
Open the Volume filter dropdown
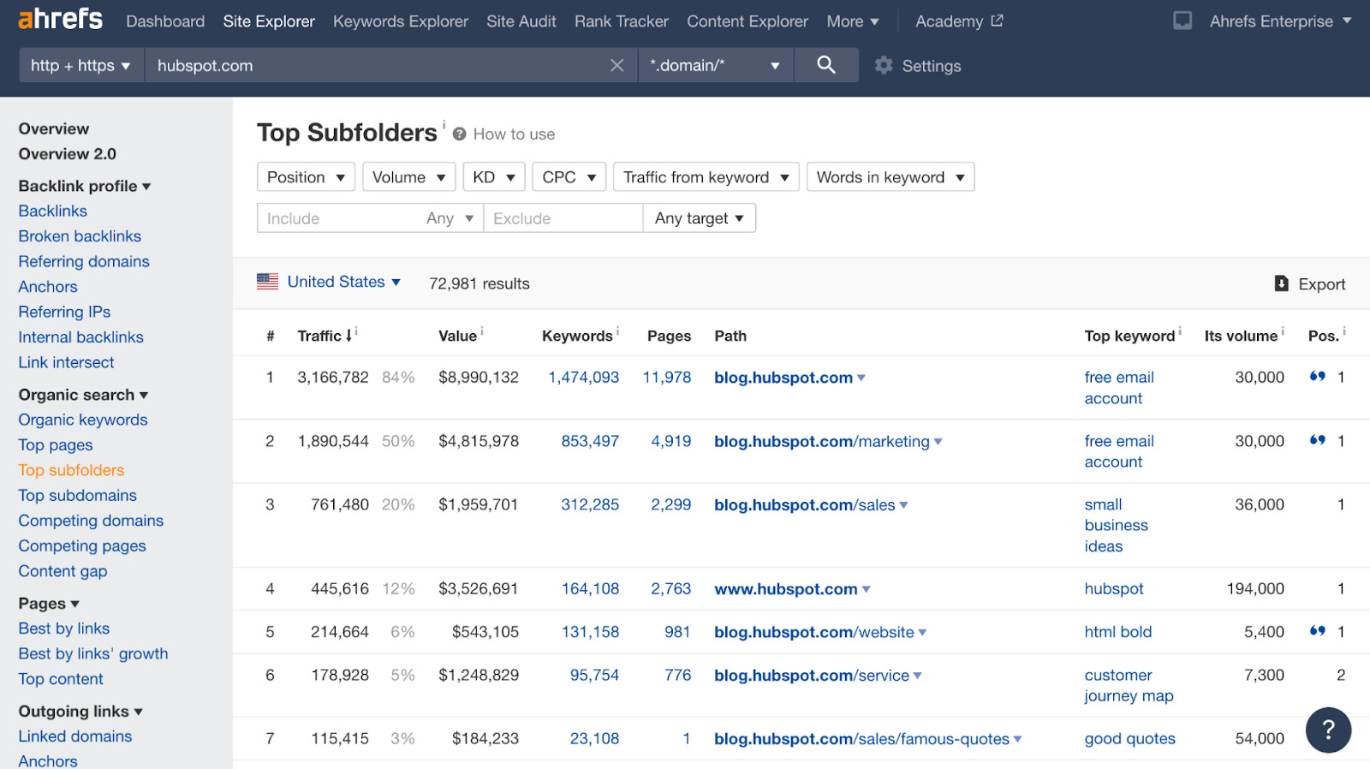pos(408,177)
